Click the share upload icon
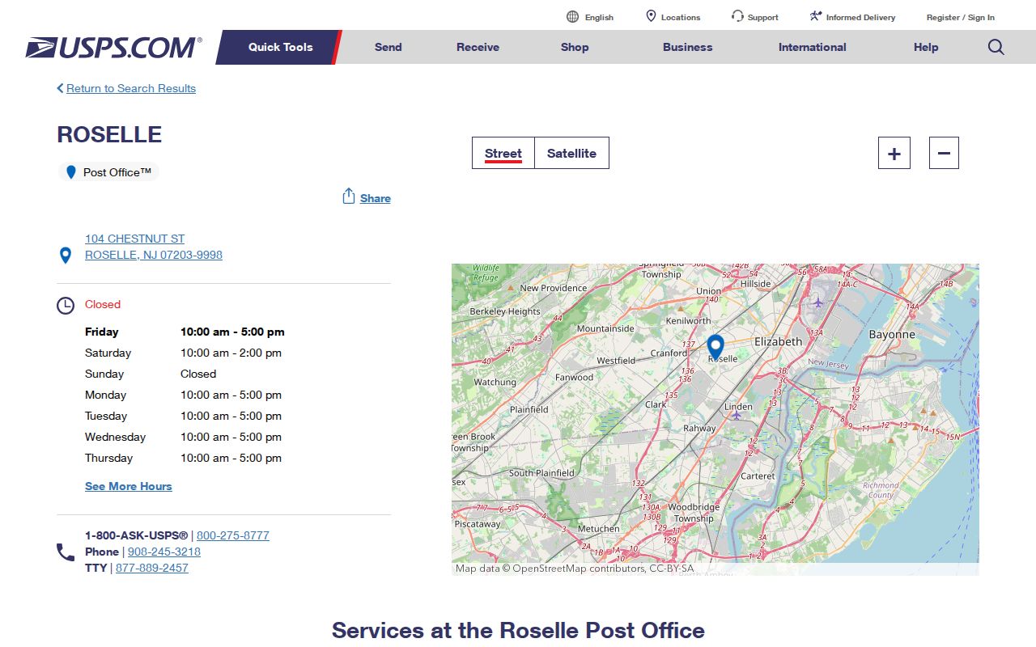 point(349,197)
